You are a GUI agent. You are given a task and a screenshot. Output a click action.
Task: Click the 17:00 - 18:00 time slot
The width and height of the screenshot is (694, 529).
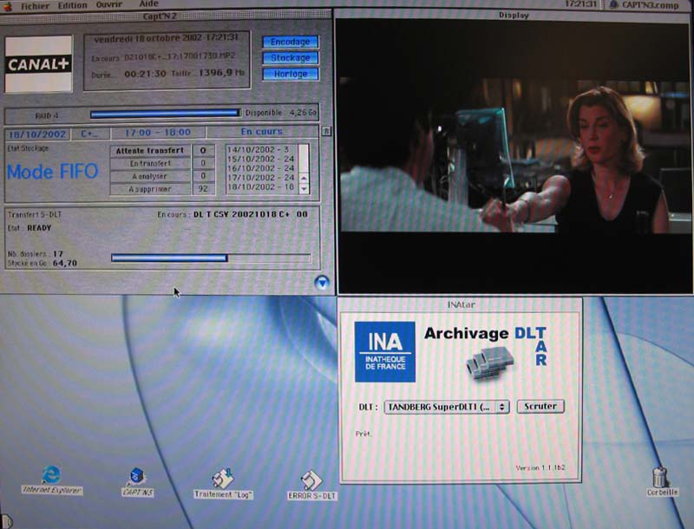(x=158, y=133)
